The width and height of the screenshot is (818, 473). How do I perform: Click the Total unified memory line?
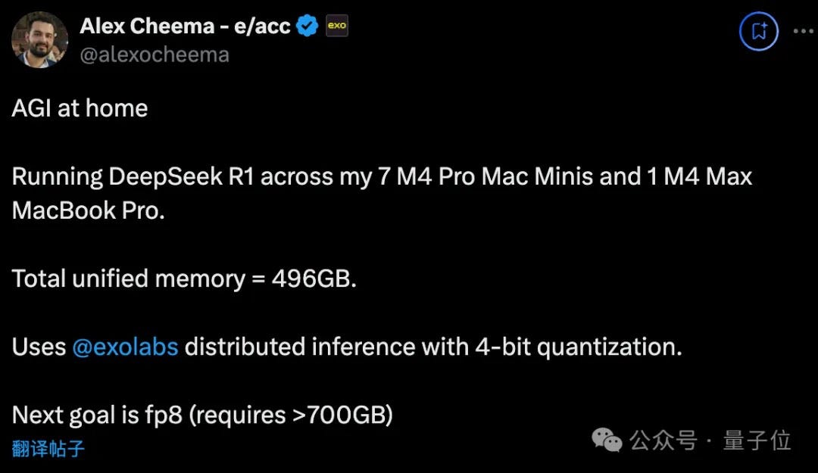tap(184, 278)
